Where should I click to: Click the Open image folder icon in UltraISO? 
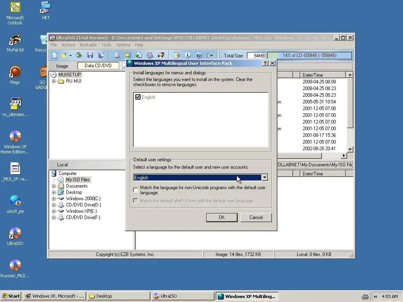click(64, 55)
